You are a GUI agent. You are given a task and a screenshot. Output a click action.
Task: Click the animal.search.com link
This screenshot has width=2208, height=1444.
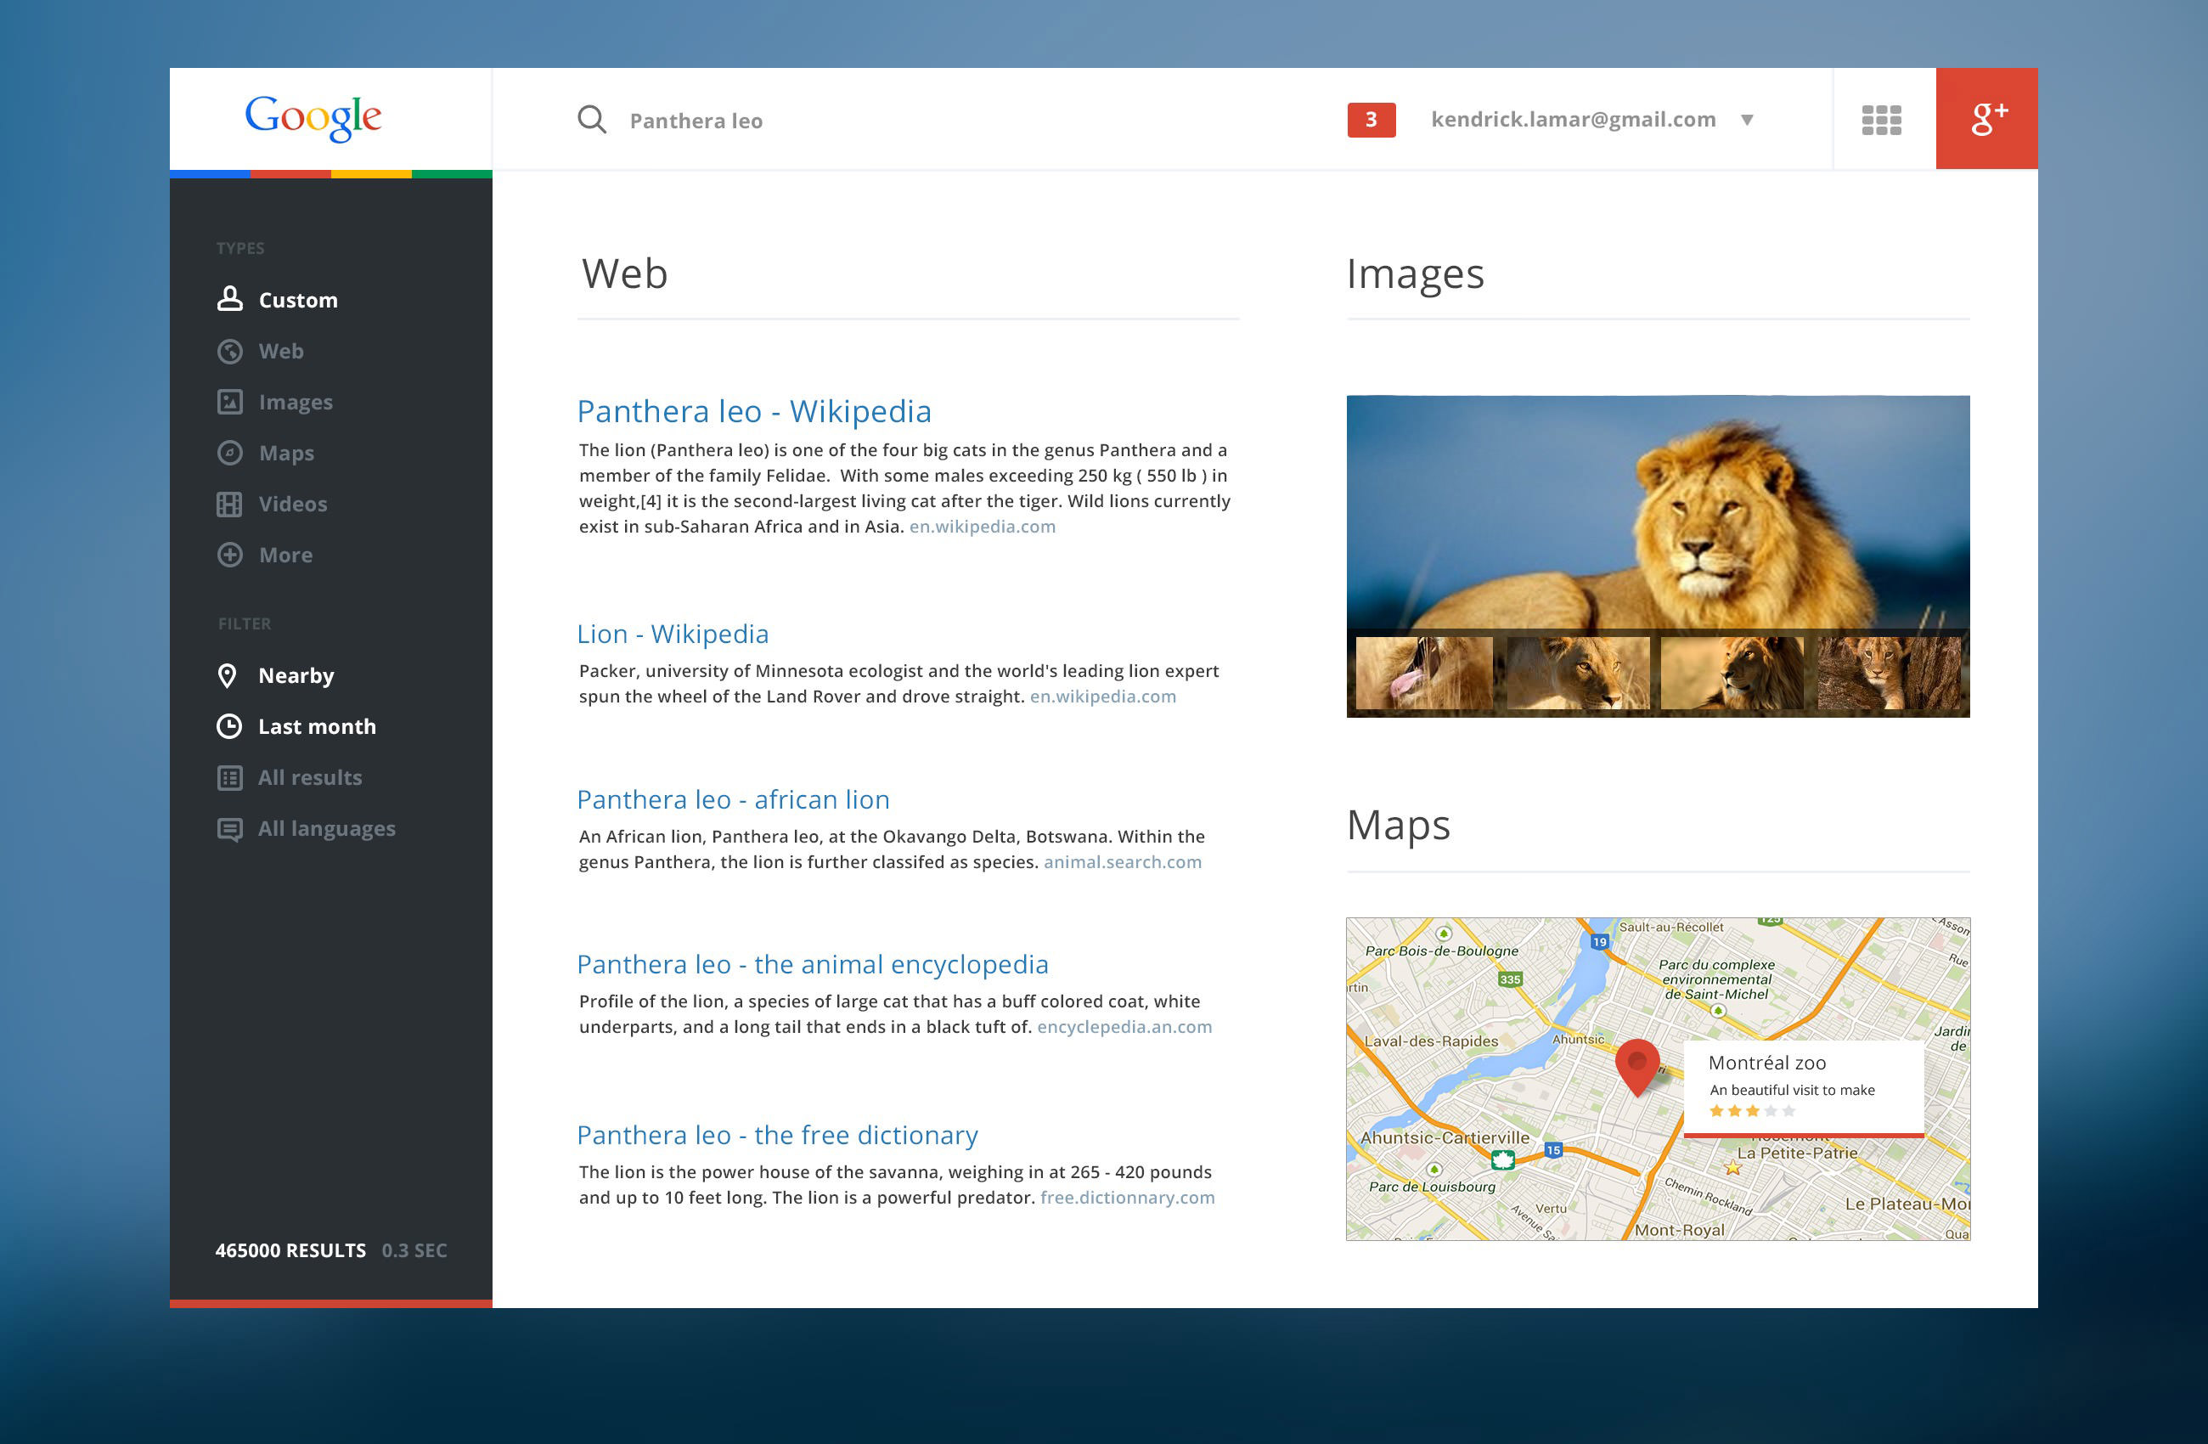[1123, 862]
